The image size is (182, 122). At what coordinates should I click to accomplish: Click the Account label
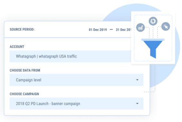click(x=17, y=47)
